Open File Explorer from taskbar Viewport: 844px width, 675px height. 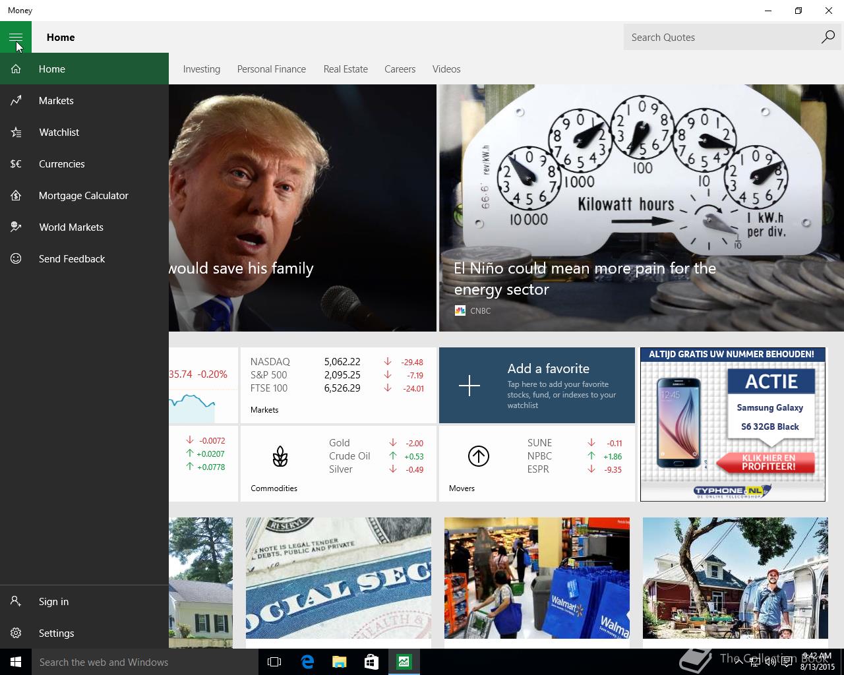pyautogui.click(x=340, y=662)
